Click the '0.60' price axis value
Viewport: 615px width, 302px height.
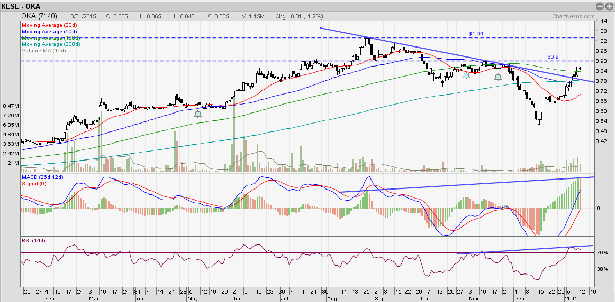[x=601, y=111]
